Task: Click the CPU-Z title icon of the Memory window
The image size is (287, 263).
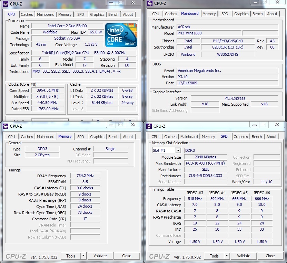Action: tap(6, 126)
